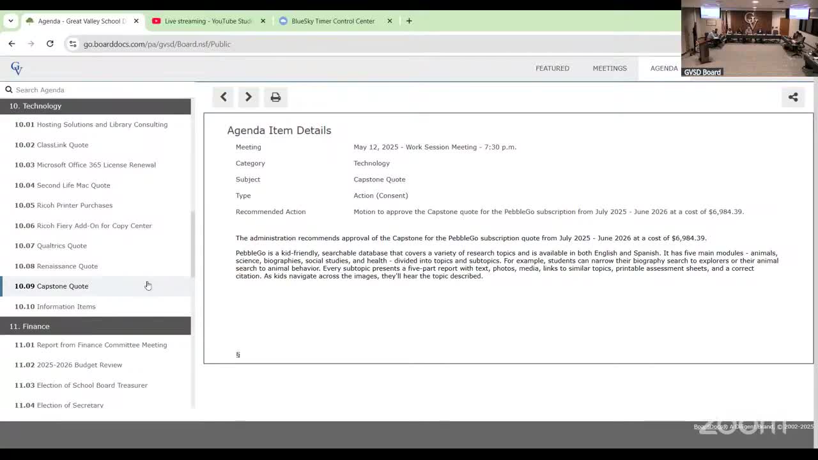Open 10.07 Qualtrics Quote
The height and width of the screenshot is (460, 818).
(95, 246)
